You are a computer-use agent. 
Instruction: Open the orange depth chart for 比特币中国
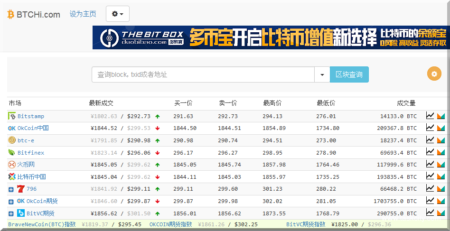point(441,176)
